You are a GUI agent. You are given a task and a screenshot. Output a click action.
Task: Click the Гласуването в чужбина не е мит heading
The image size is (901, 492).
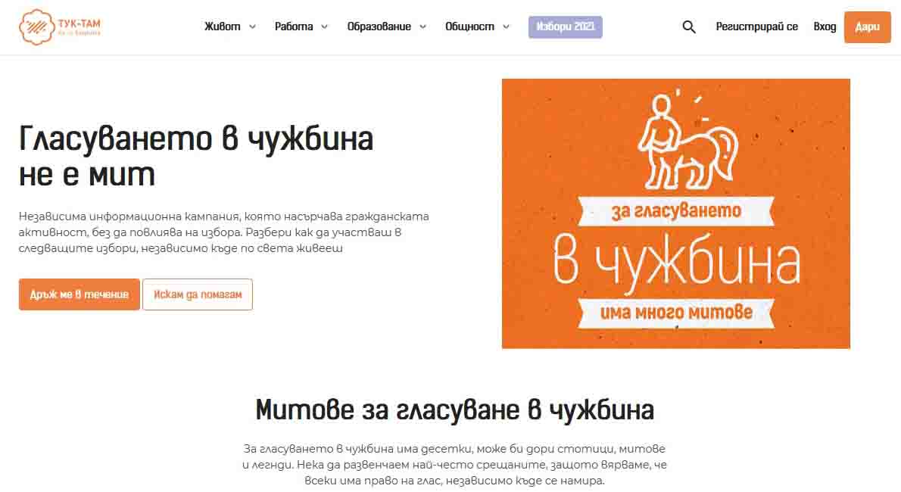[196, 156]
